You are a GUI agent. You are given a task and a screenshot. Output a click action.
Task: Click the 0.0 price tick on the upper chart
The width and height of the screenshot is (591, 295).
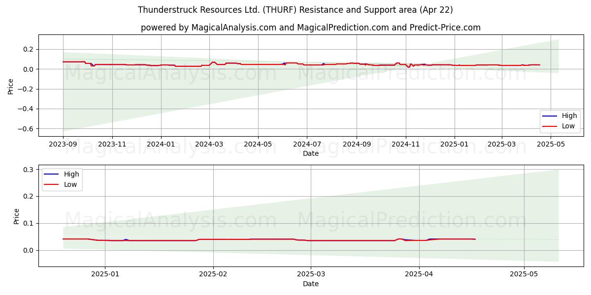pyautogui.click(x=28, y=69)
